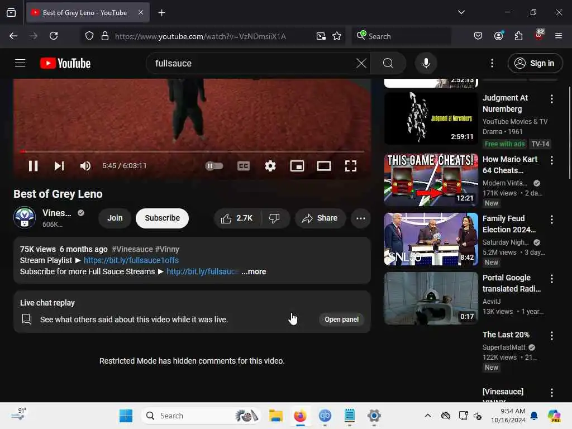The width and height of the screenshot is (572, 429).
Task: Open Family Feud Election 2024 thumbnail
Action: tap(431, 239)
